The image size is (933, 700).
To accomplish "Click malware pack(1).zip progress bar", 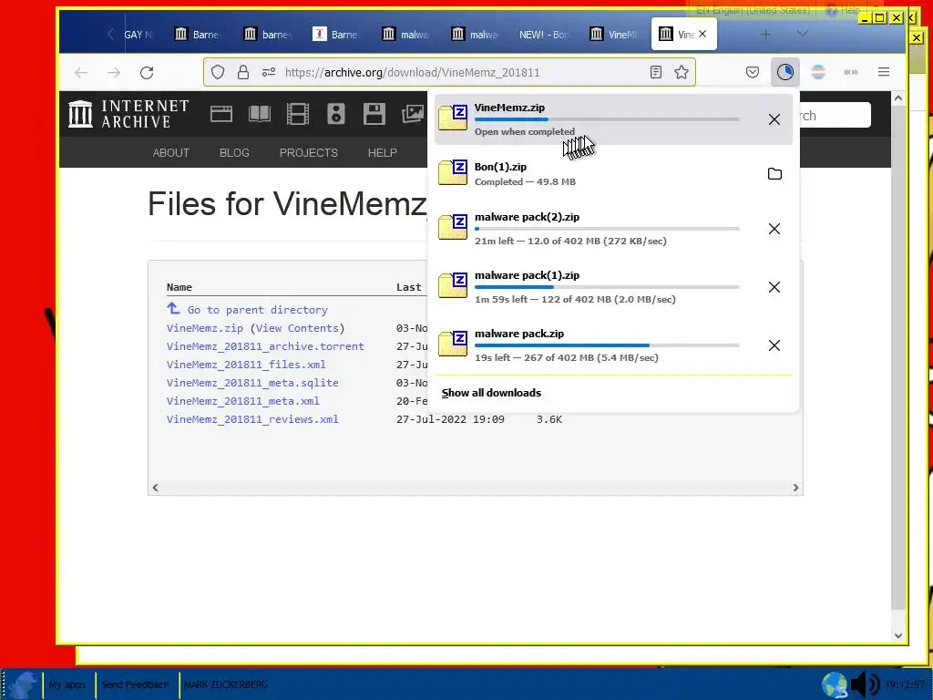I will click(607, 287).
